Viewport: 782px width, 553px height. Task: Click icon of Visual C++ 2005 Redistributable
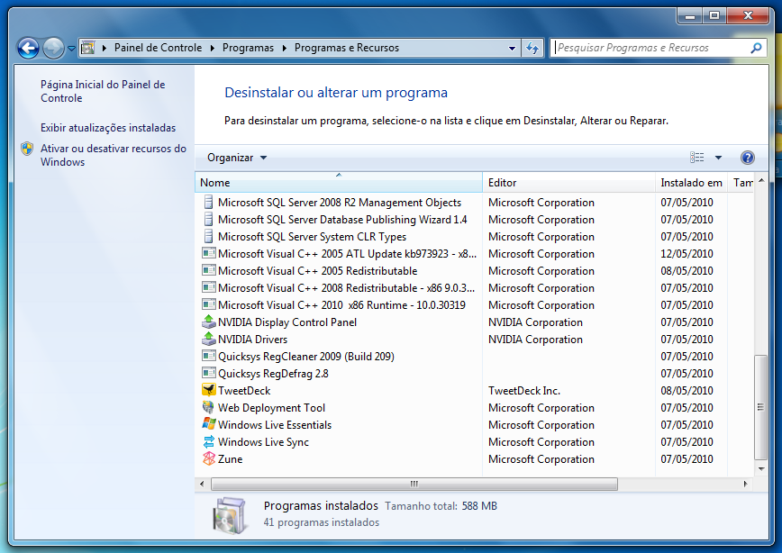coord(208,270)
